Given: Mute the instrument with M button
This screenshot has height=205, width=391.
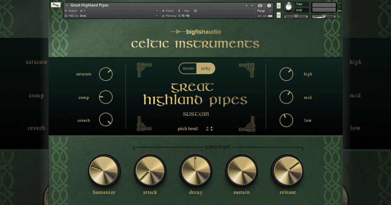Looking at the screenshot, I should (x=278, y=15).
